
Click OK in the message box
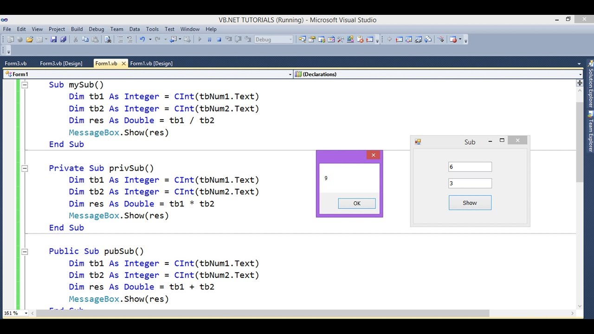point(357,203)
